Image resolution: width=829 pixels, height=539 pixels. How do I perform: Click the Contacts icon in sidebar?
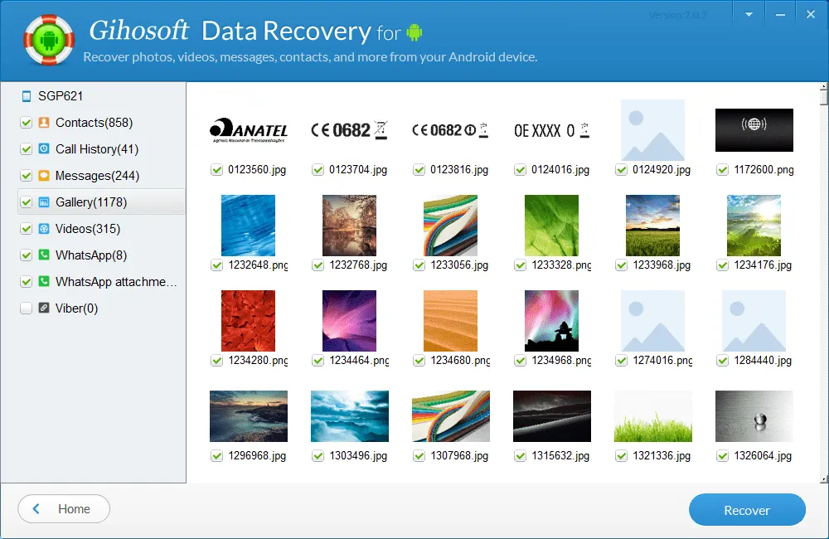(44, 123)
